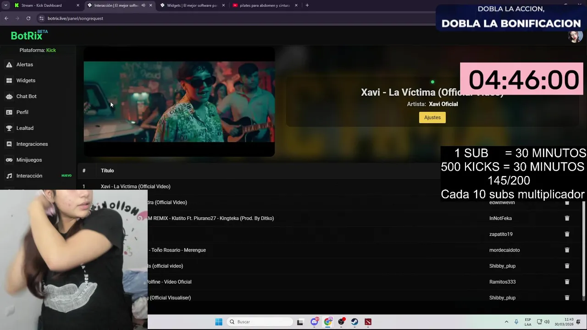Click the Minijuegos gamepad icon
Screen dimensions: 587x330
coord(9,160)
